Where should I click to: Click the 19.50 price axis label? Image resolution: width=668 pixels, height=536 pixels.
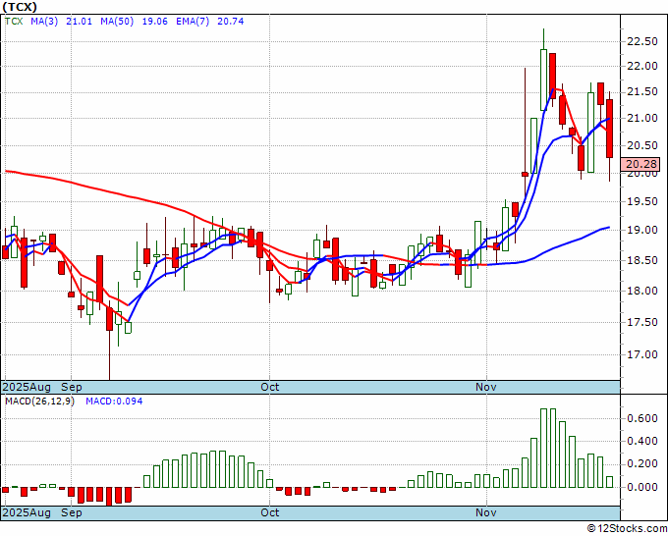pyautogui.click(x=642, y=201)
